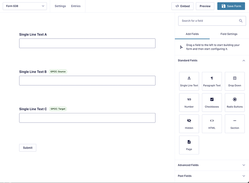The height and width of the screenshot is (183, 249).
Task: Open the Entries menu item
Action: click(x=76, y=6)
